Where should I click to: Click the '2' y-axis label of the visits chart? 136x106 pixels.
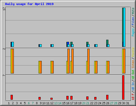[4, 49]
